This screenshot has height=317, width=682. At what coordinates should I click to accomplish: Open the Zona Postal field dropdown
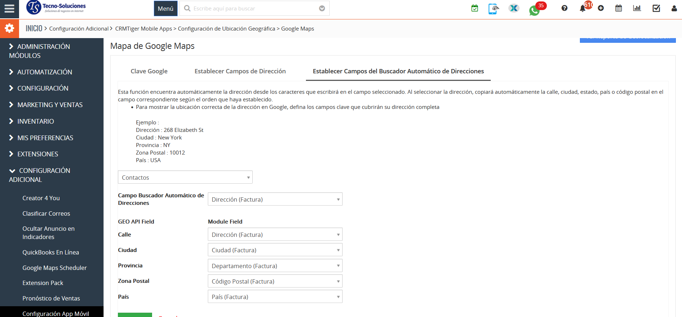(275, 281)
